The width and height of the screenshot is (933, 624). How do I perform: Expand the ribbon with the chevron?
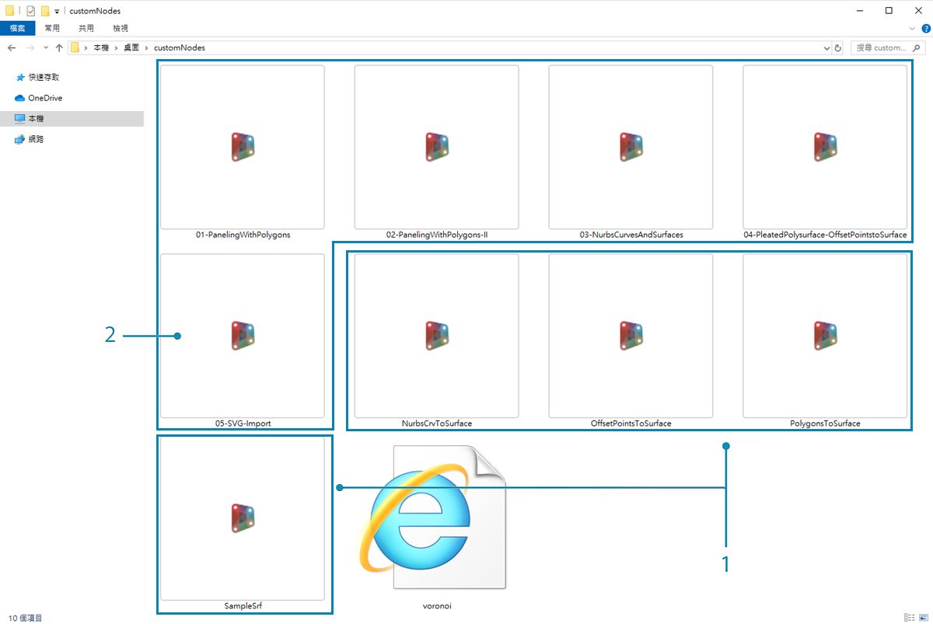914,28
